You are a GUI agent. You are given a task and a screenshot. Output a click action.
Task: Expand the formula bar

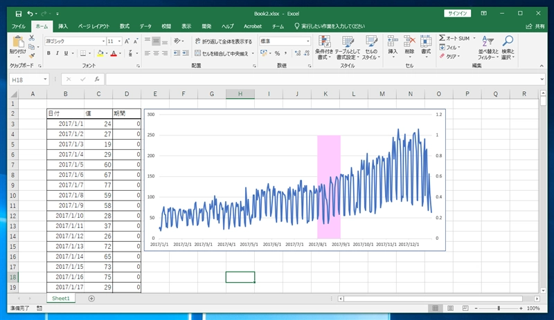pos(542,79)
